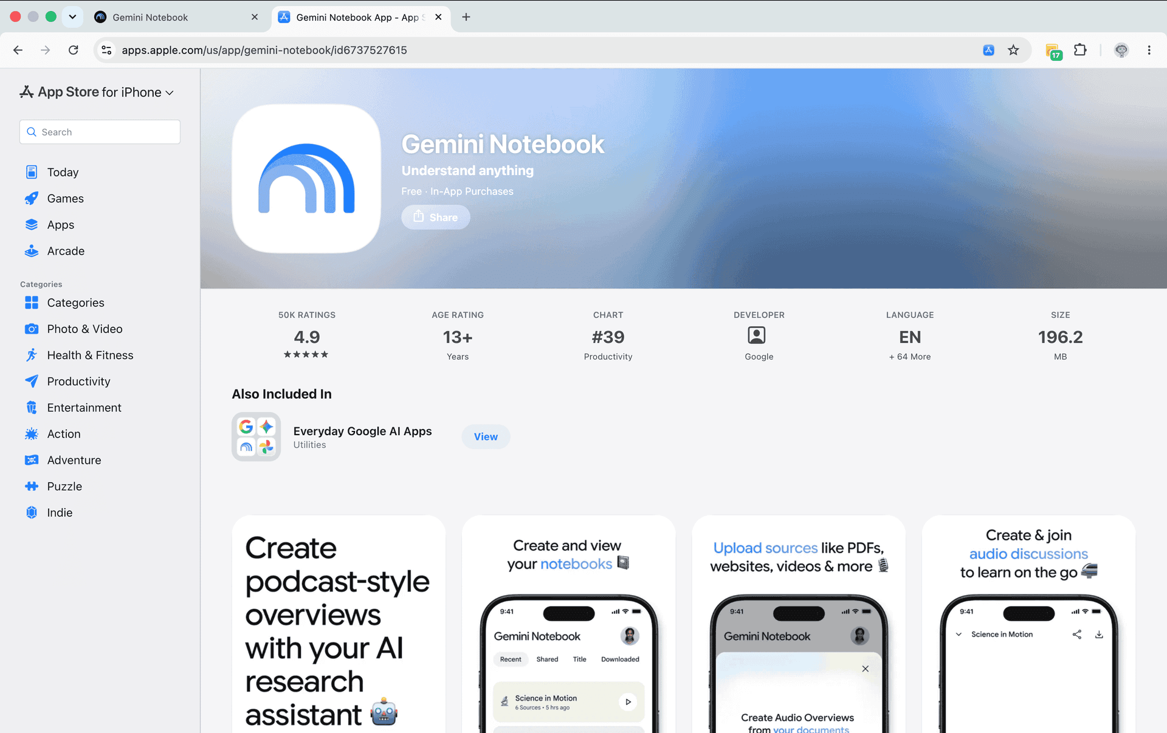Click the 4.9 star rating
This screenshot has width=1167, height=733.
coord(306,336)
